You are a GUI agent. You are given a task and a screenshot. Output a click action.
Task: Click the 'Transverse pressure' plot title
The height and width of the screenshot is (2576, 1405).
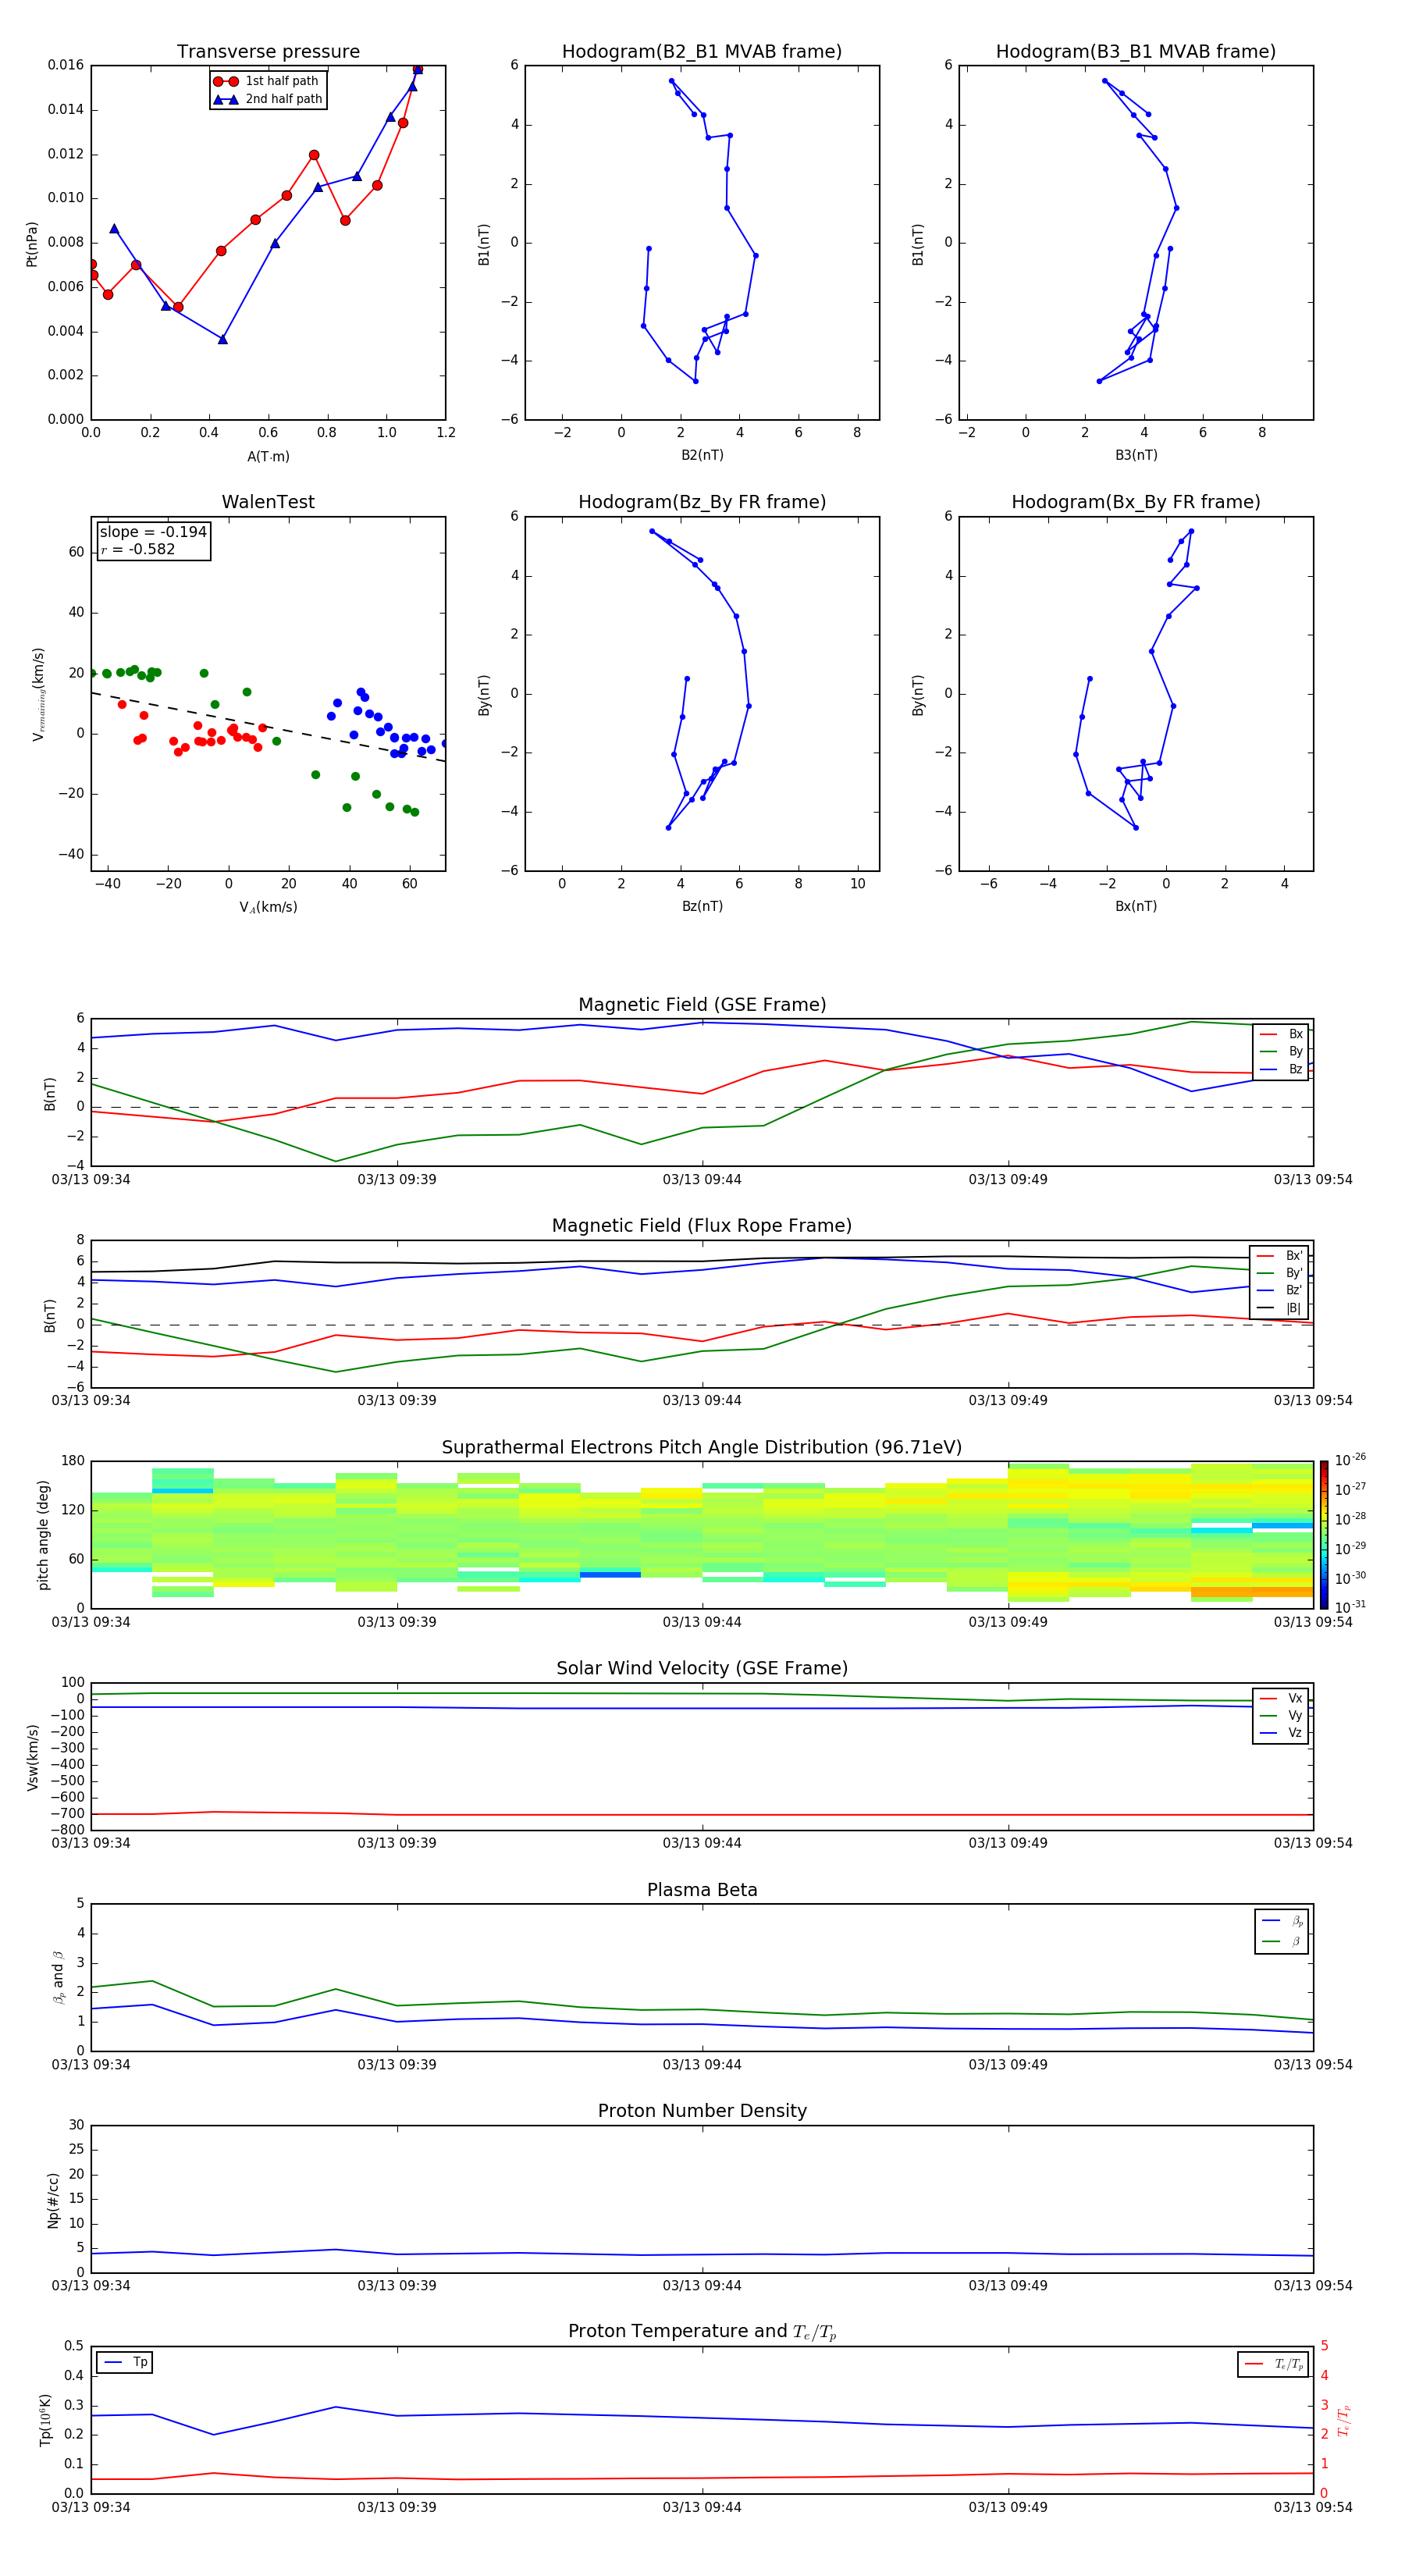pyautogui.click(x=268, y=52)
